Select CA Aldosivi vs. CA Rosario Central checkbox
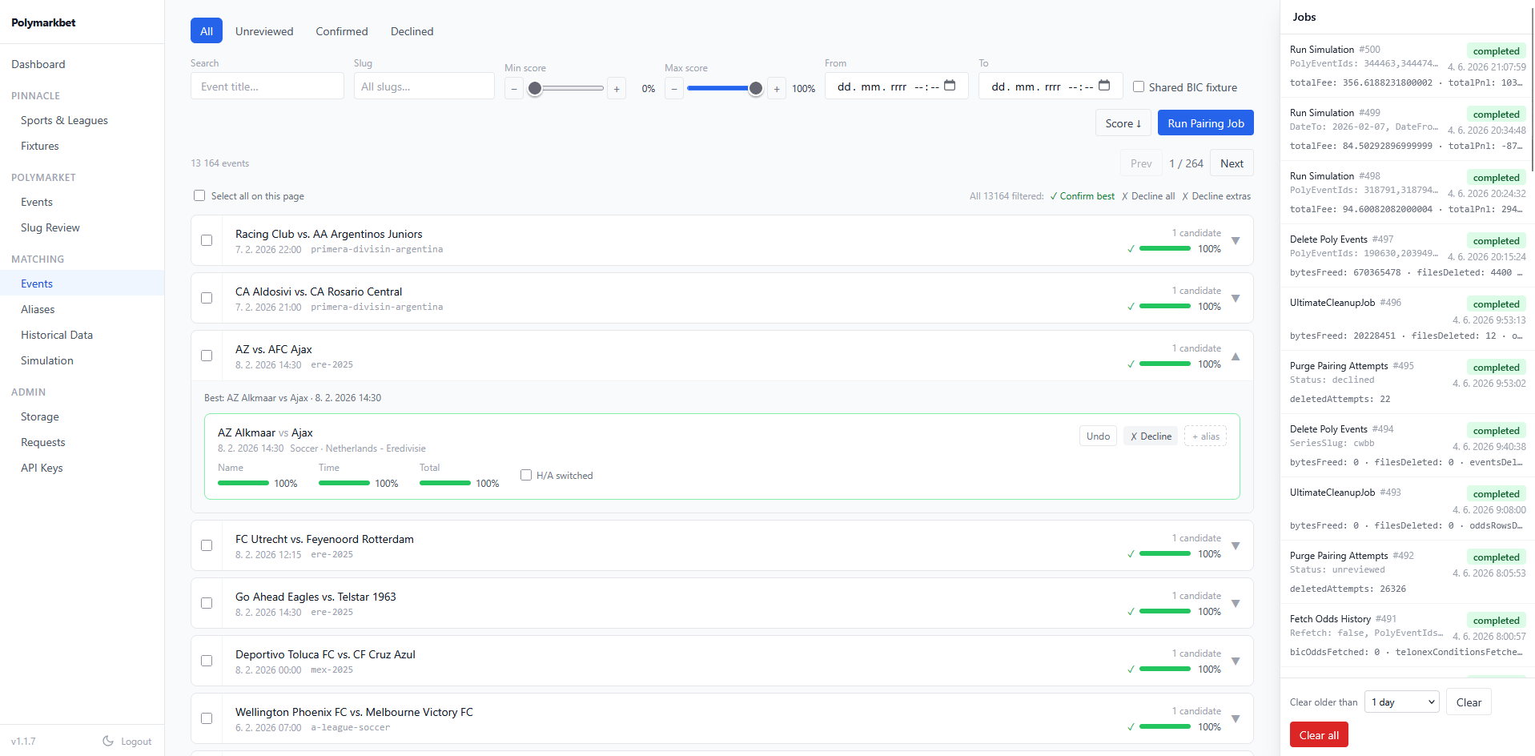Viewport: 1535px width, 756px height. [x=207, y=298]
